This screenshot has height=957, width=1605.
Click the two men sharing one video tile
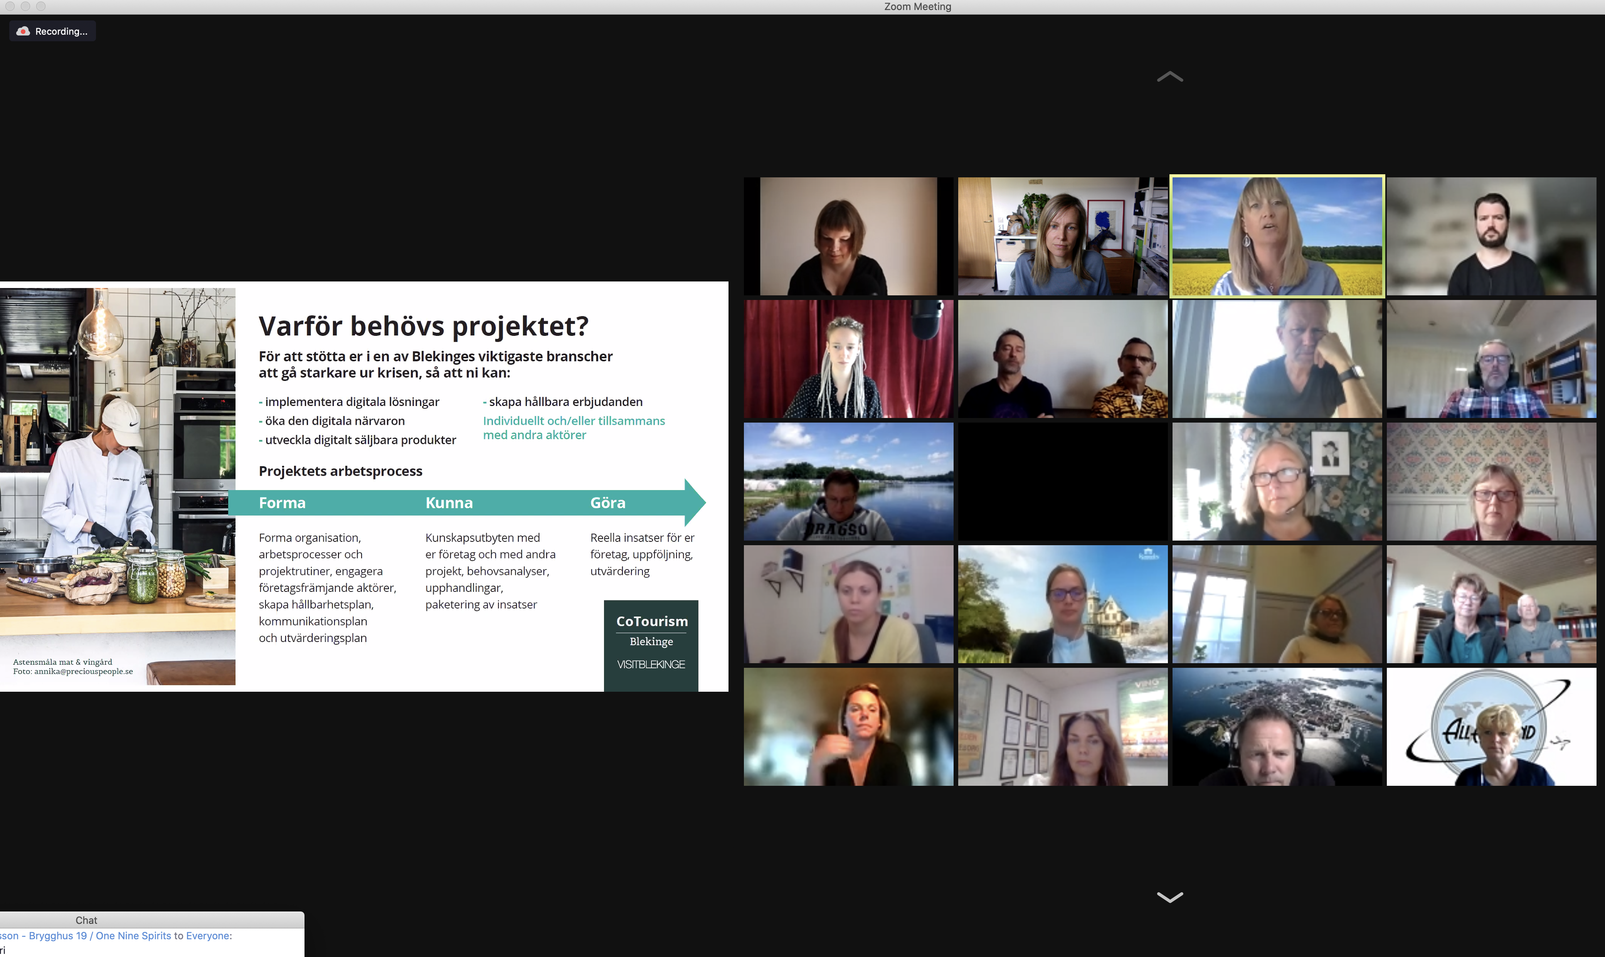pyautogui.click(x=1062, y=359)
